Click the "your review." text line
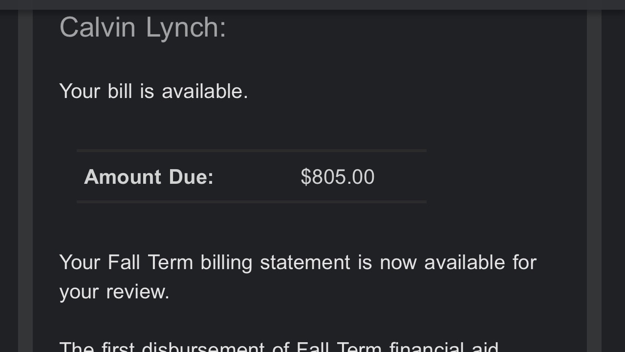 click(114, 292)
